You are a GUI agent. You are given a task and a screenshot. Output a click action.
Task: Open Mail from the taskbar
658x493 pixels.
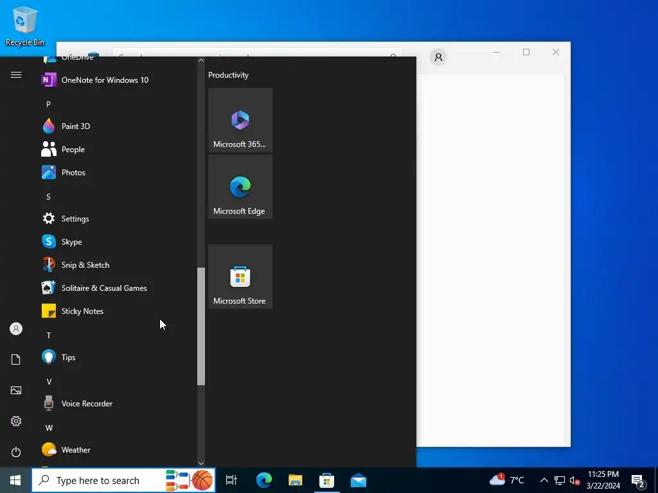359,480
